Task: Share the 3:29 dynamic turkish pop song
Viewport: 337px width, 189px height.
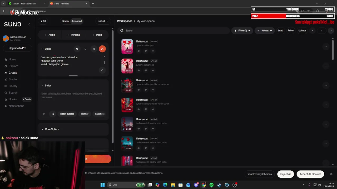Action: [153, 51]
